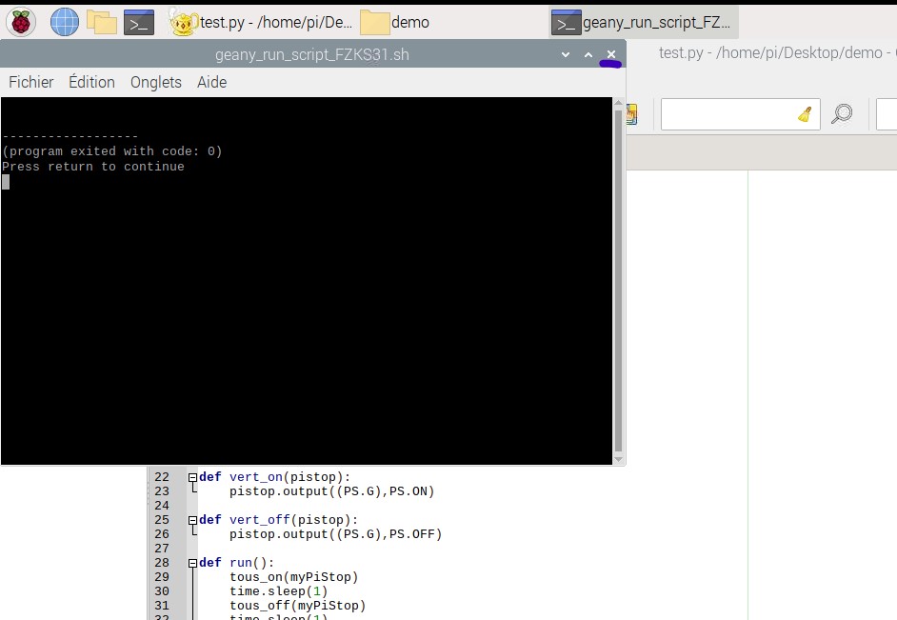The image size is (897, 620).
Task: Launch the terminal from the taskbar
Action: [139, 21]
